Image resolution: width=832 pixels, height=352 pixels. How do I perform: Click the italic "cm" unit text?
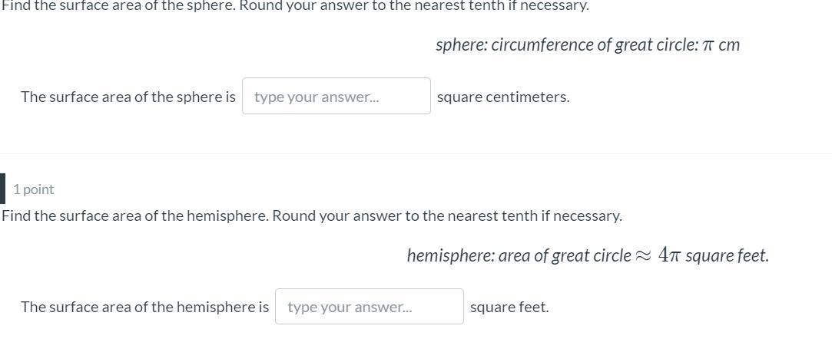coord(729,45)
